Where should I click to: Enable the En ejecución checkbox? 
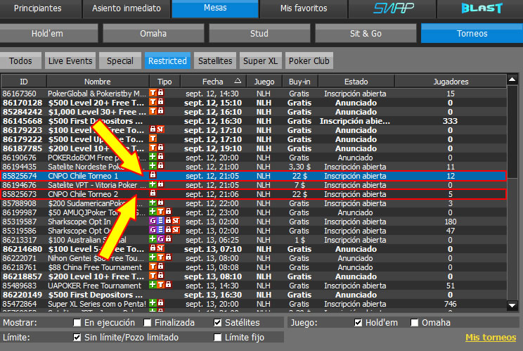point(77,323)
